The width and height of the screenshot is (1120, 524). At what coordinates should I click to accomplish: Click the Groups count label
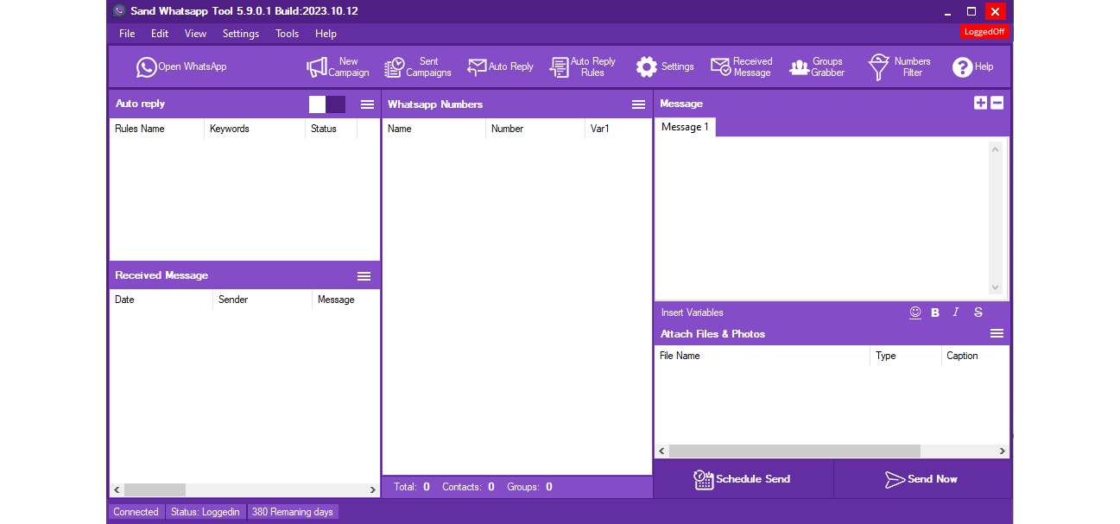pos(529,487)
